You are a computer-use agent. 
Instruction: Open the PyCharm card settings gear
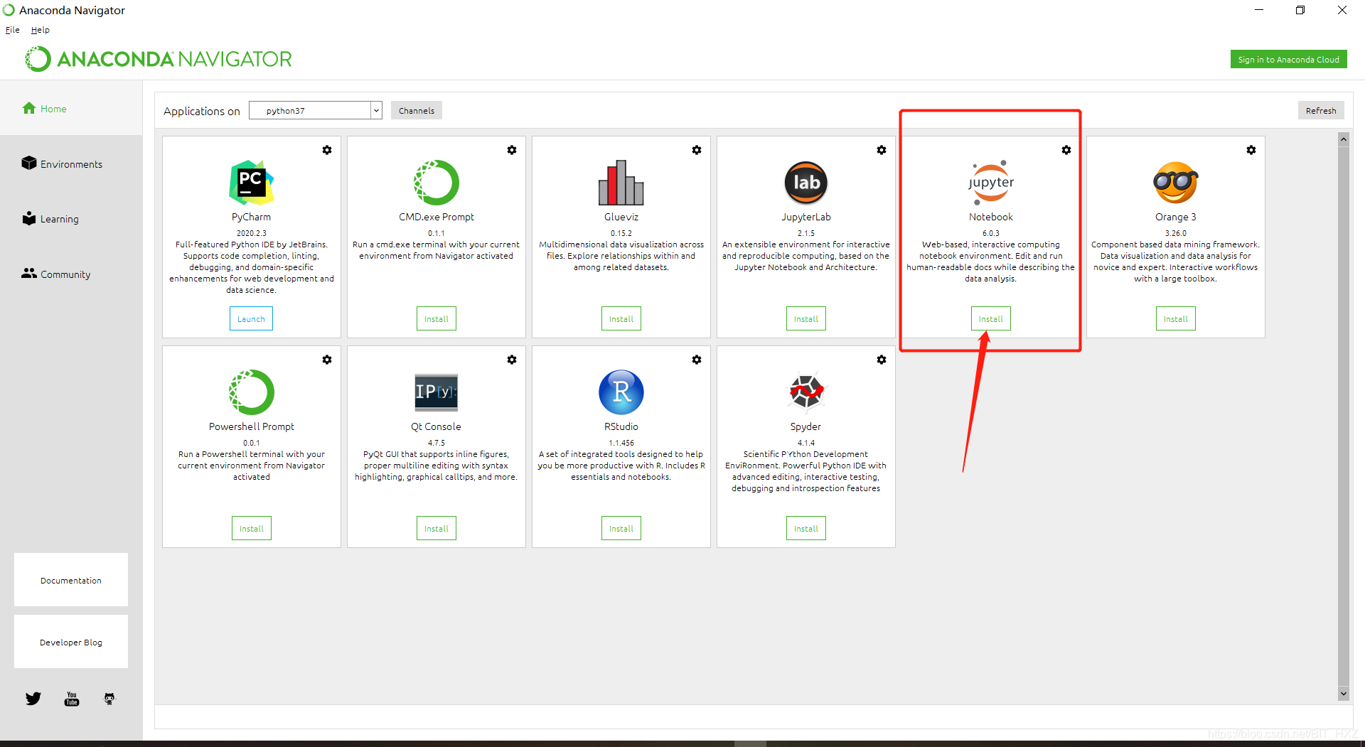tap(327, 150)
